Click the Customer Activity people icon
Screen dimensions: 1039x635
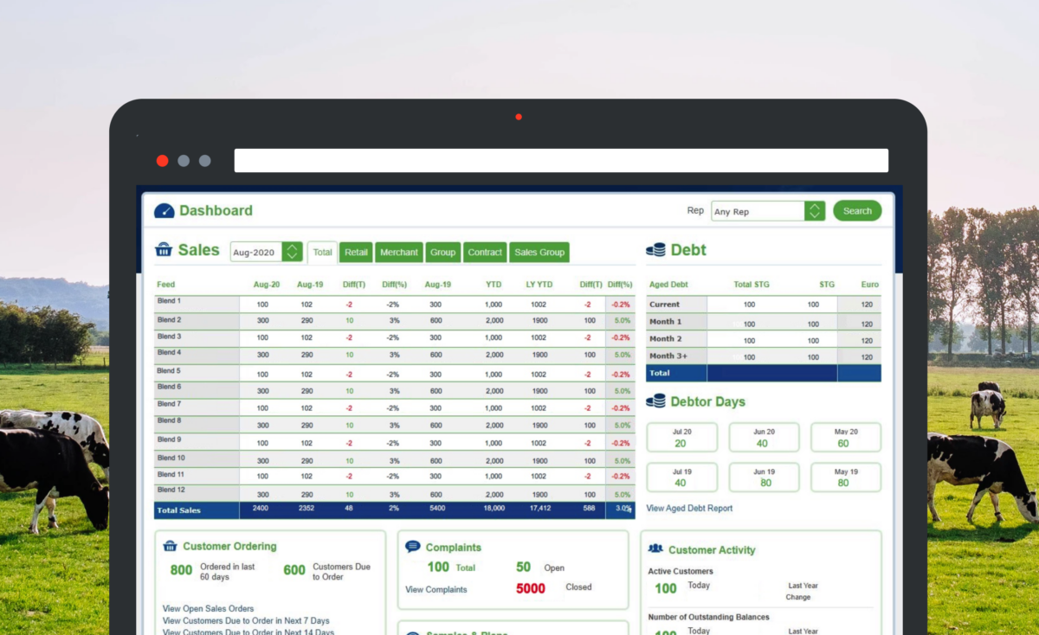point(658,549)
